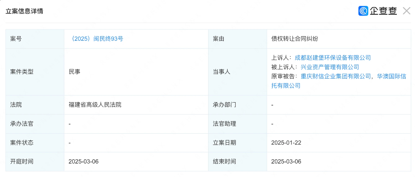Image resolution: width=415 pixels, height=177 pixels.
Task: Click the 立案日期 value 2025-01-22
Action: tap(286, 143)
